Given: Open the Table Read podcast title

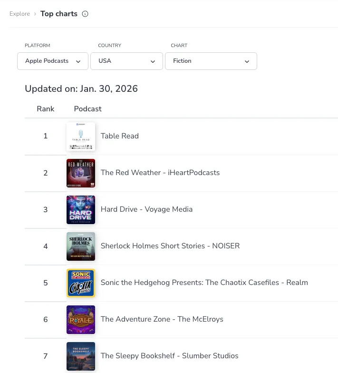Looking at the screenshot, I should pyautogui.click(x=120, y=136).
